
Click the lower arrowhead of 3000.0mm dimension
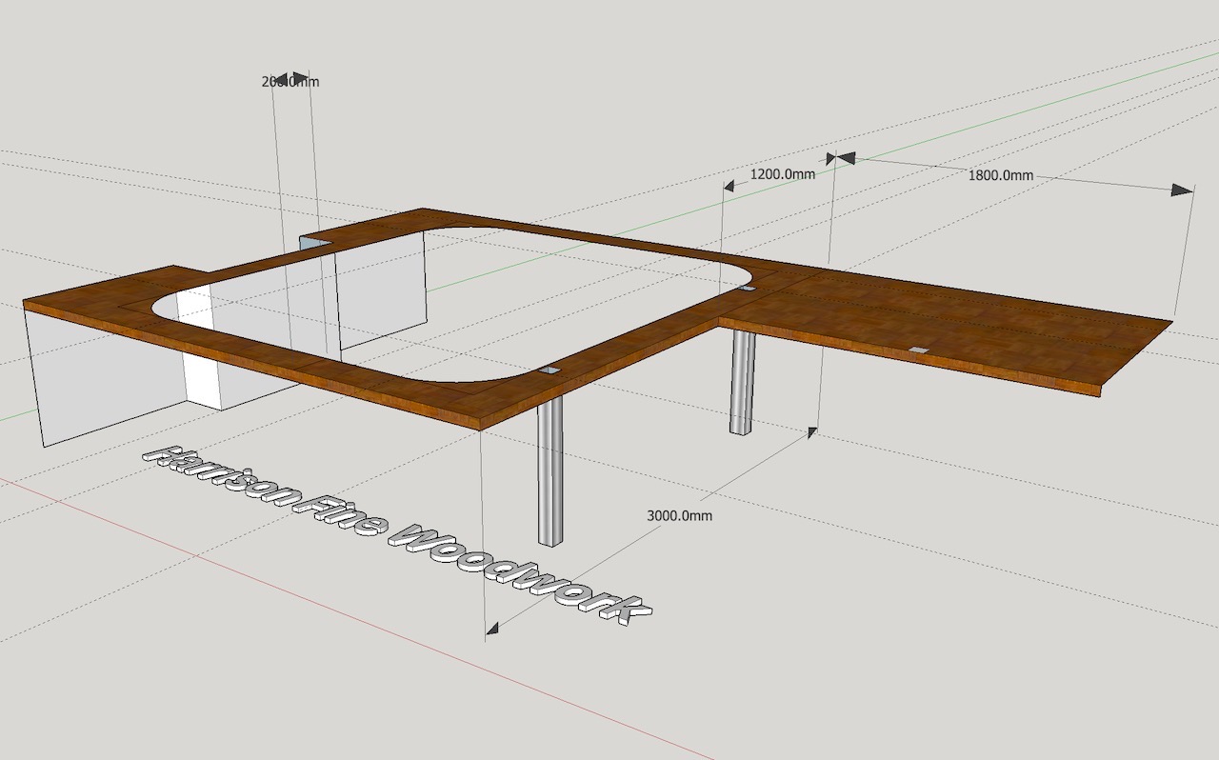492,629
